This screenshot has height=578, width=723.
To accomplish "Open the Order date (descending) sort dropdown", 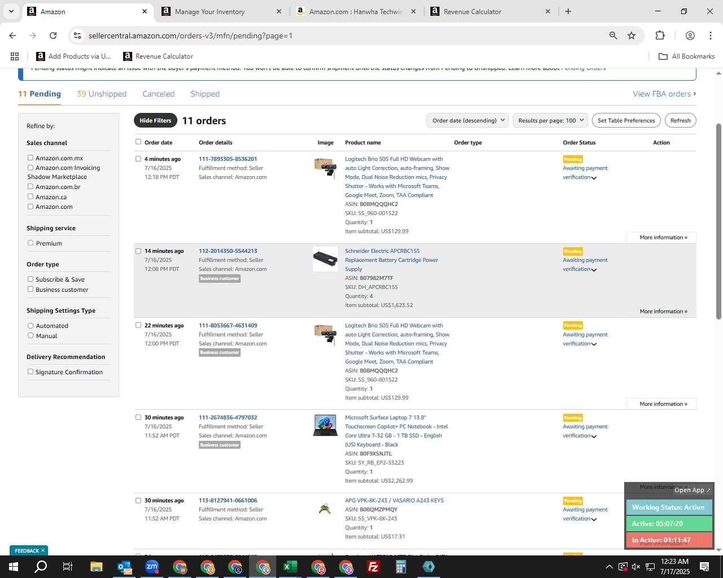I will click(x=468, y=120).
